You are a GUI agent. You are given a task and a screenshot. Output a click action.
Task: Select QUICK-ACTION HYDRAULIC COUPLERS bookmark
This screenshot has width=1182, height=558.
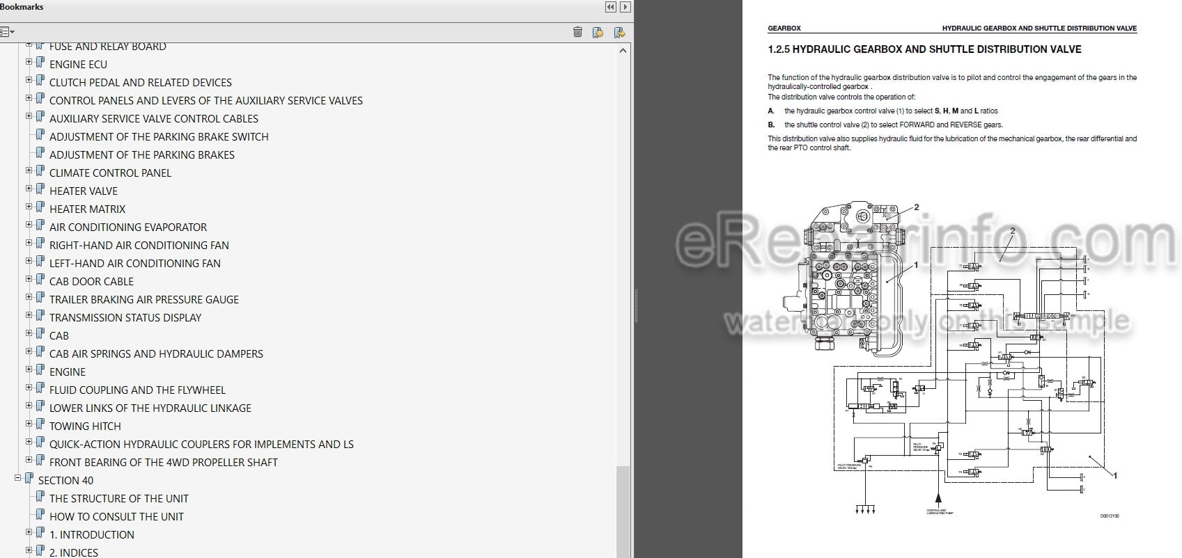pos(201,444)
